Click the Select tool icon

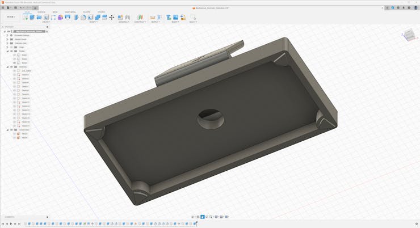click(x=193, y=18)
